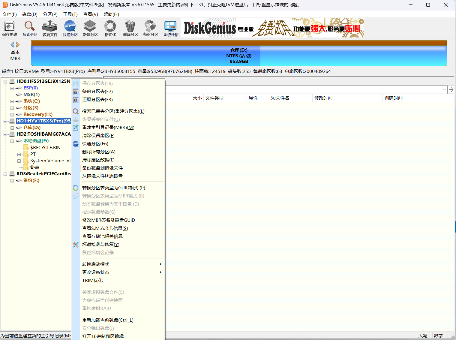
Task: Click the 保存更改 toolbar icon
Action: click(x=10, y=29)
